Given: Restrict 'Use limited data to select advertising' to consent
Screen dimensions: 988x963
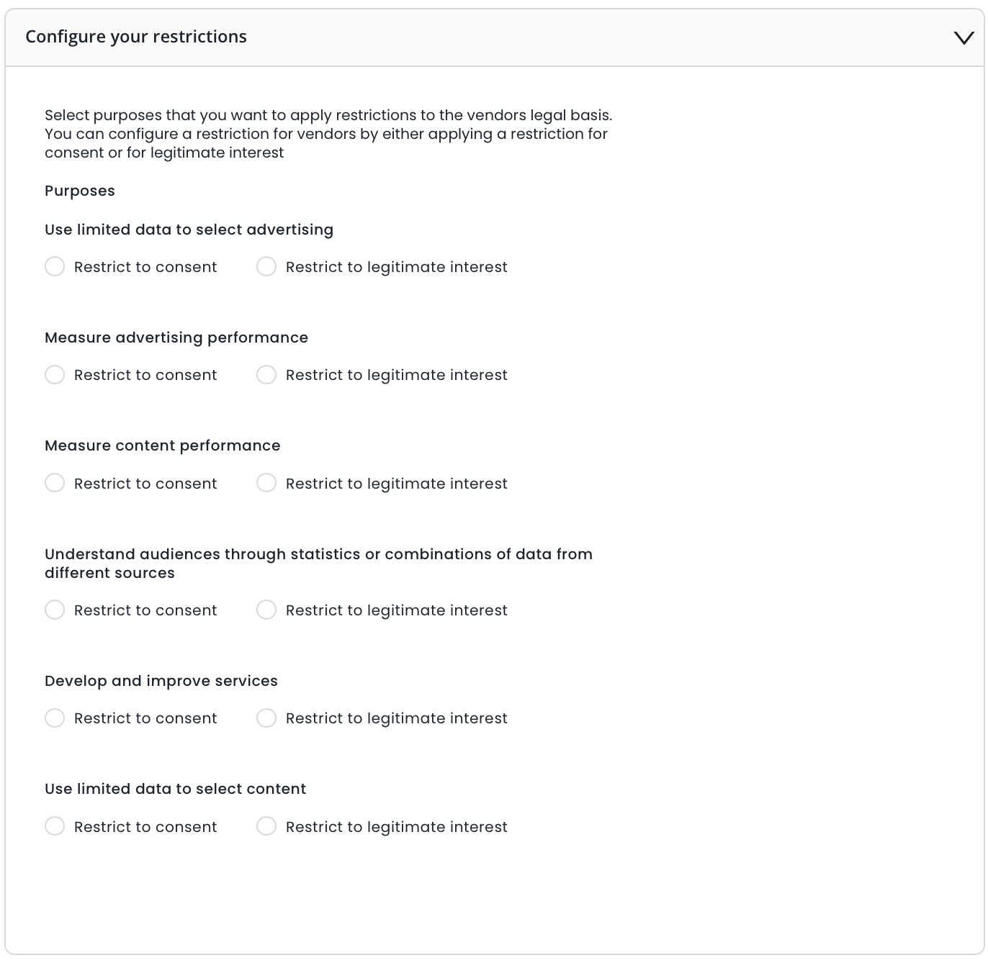Looking at the screenshot, I should point(55,267).
